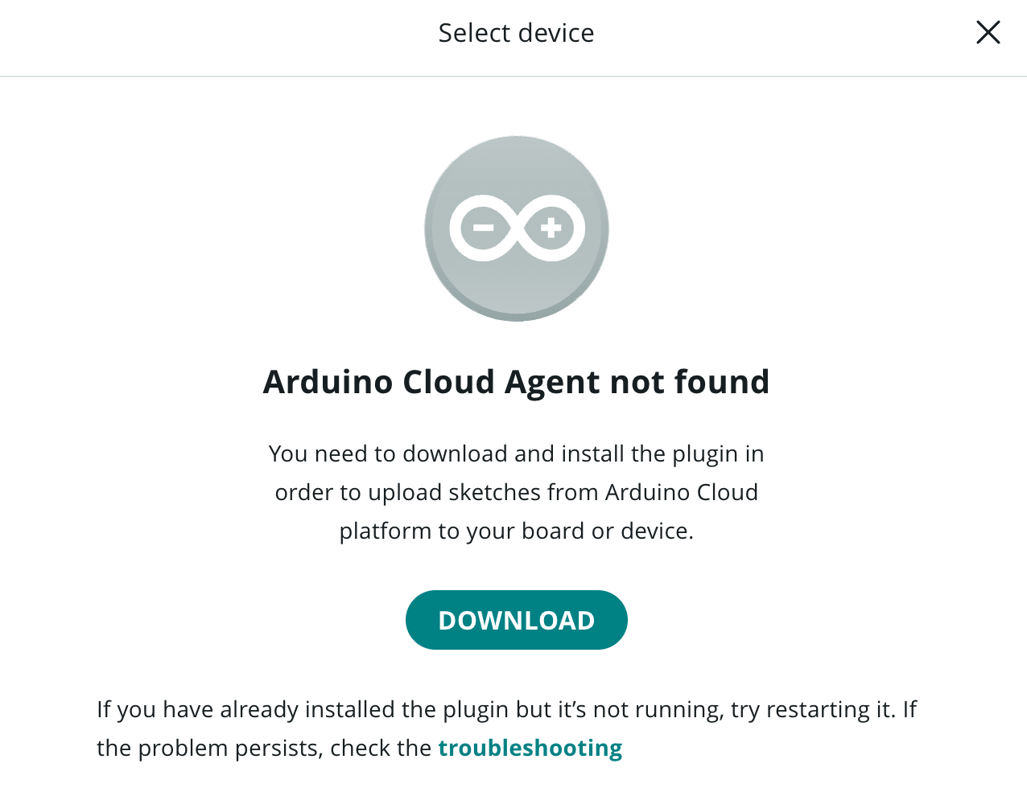Click the plus symbol inside the Arduino logo
1027x788 pixels.
(551, 228)
